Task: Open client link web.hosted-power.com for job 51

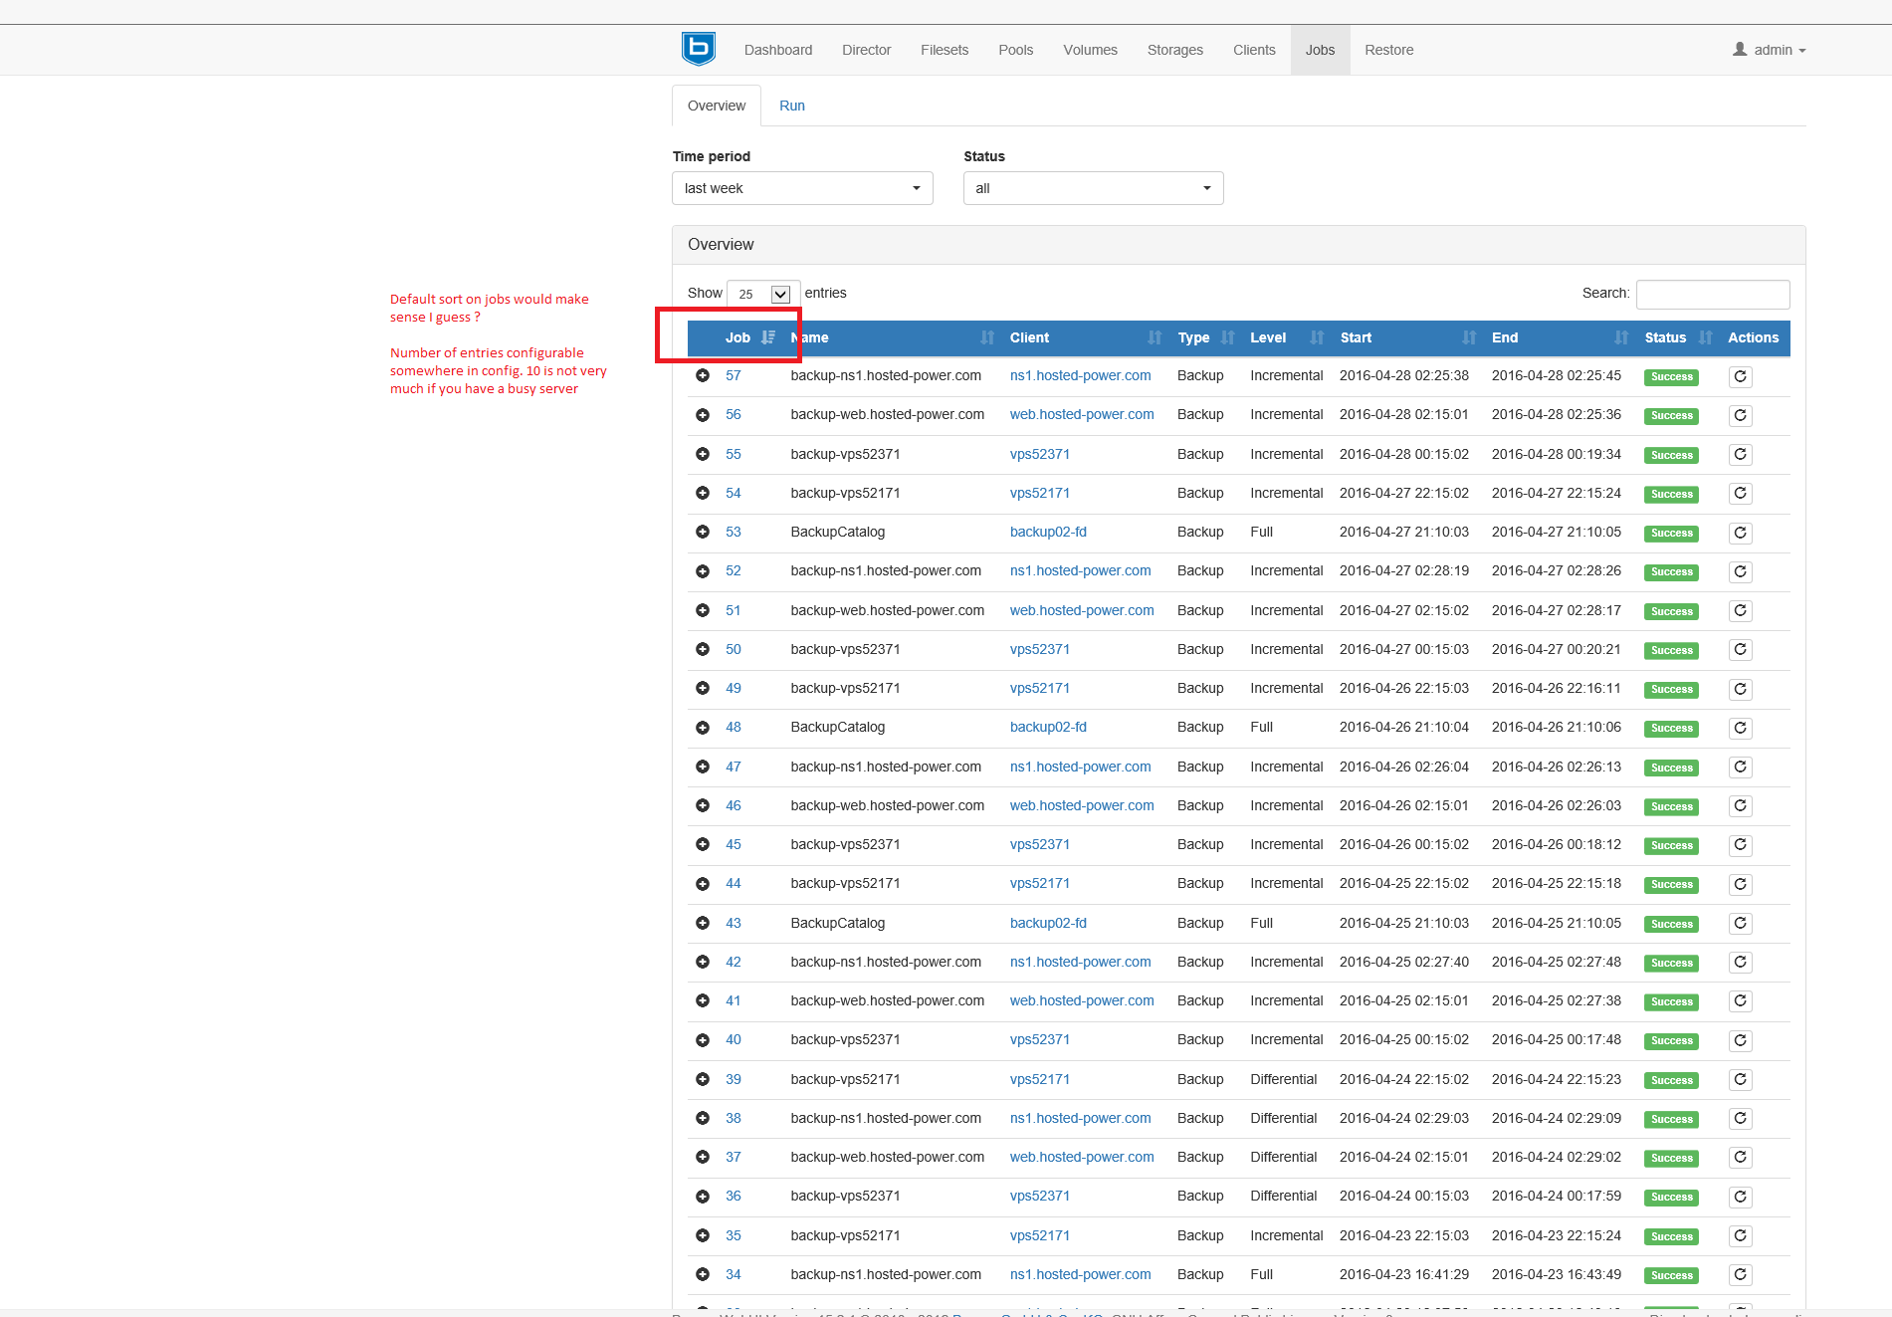Action: [1082, 610]
